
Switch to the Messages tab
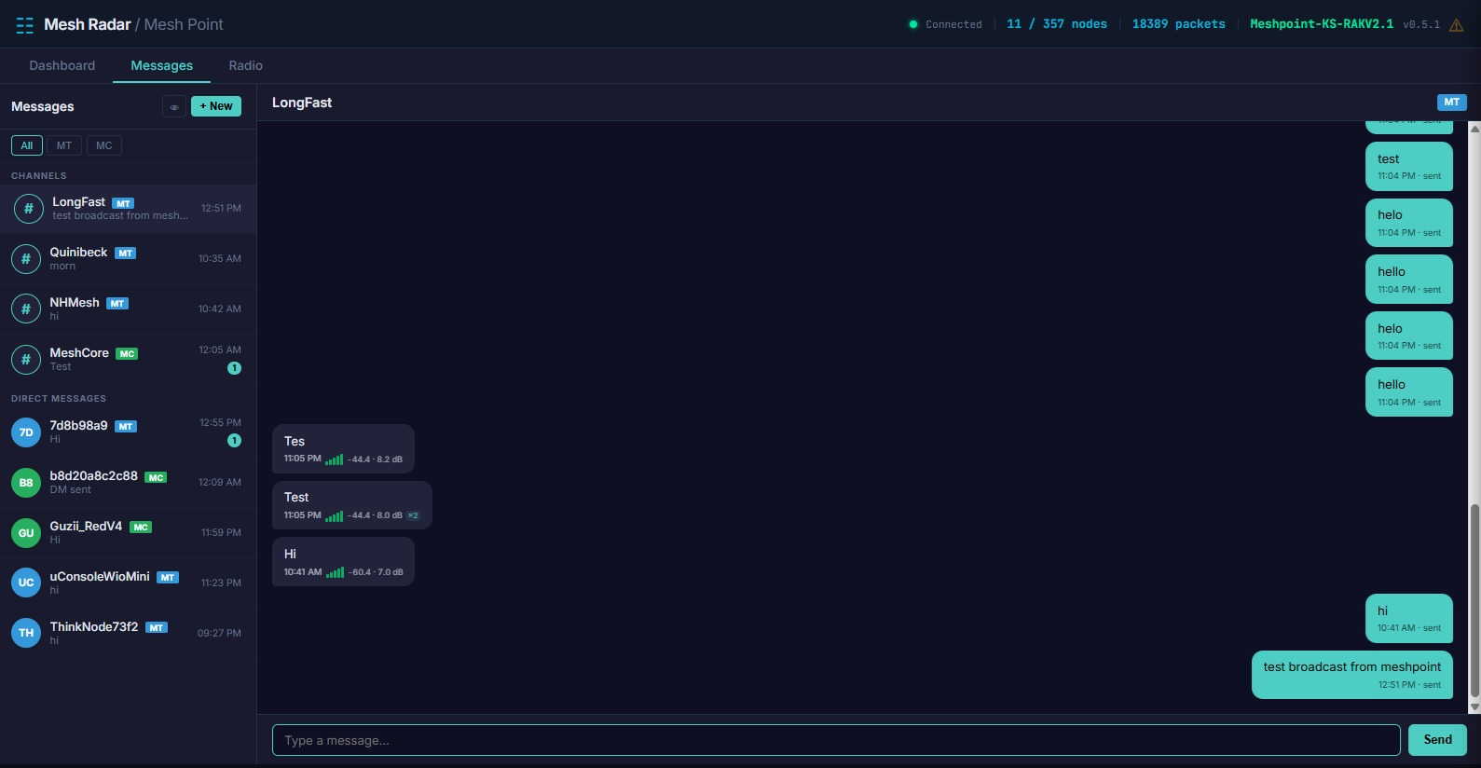click(x=162, y=65)
